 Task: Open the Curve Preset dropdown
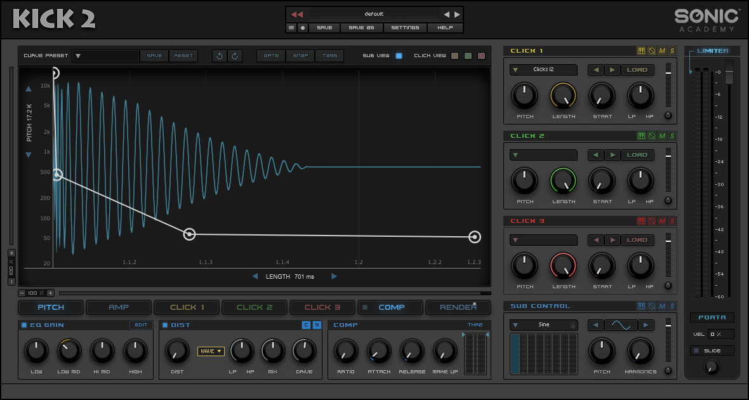[x=105, y=56]
